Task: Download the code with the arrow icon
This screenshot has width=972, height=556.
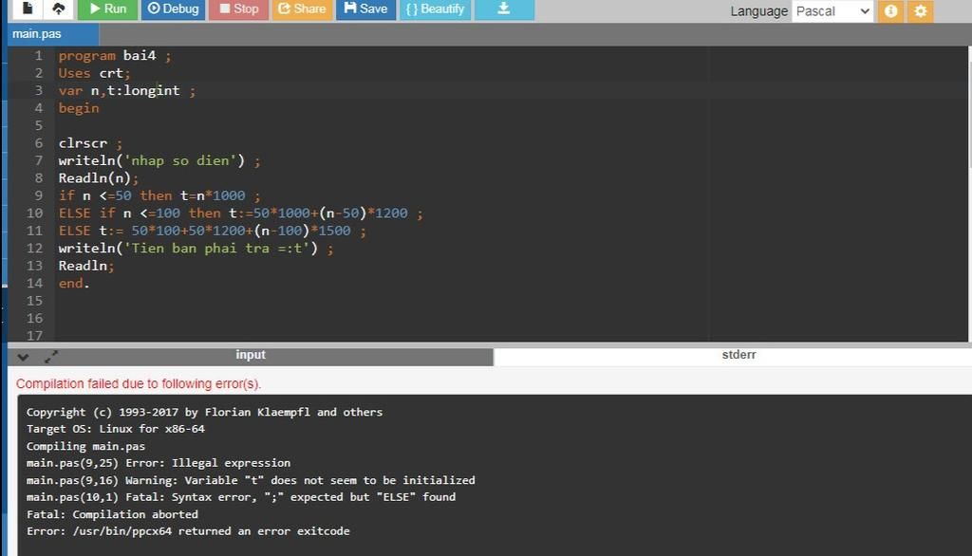Action: [x=503, y=9]
